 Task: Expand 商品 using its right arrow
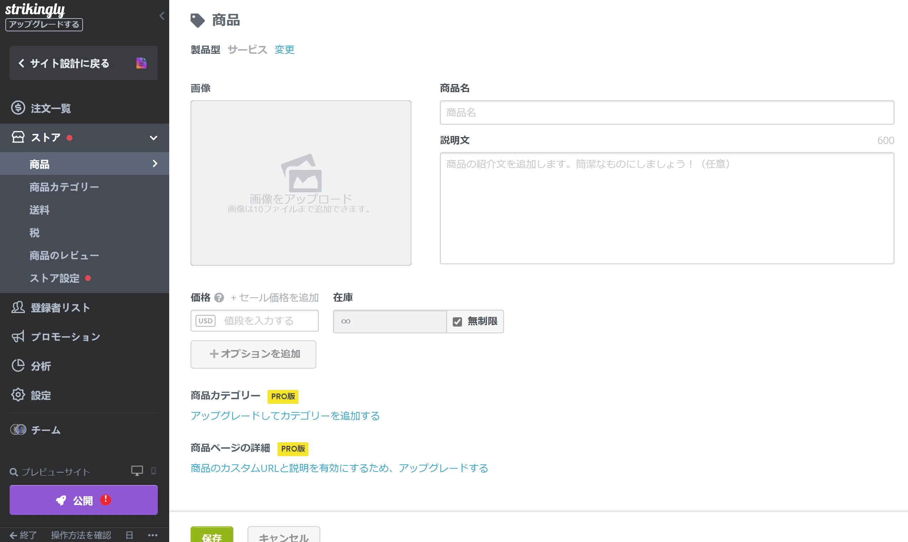click(x=155, y=163)
